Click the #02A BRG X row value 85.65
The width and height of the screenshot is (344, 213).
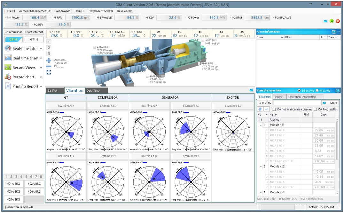[x=324, y=140]
